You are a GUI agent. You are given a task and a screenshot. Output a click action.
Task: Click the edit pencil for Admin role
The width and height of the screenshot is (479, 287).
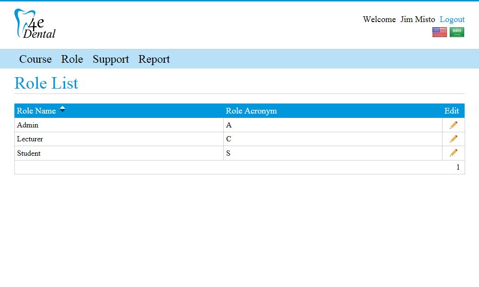453,125
